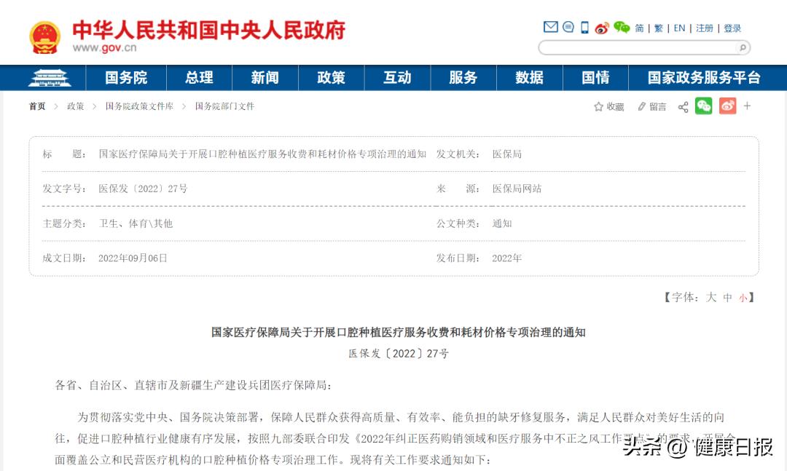
Task: Share the notice to WeChat via green icon
Action: pos(704,106)
